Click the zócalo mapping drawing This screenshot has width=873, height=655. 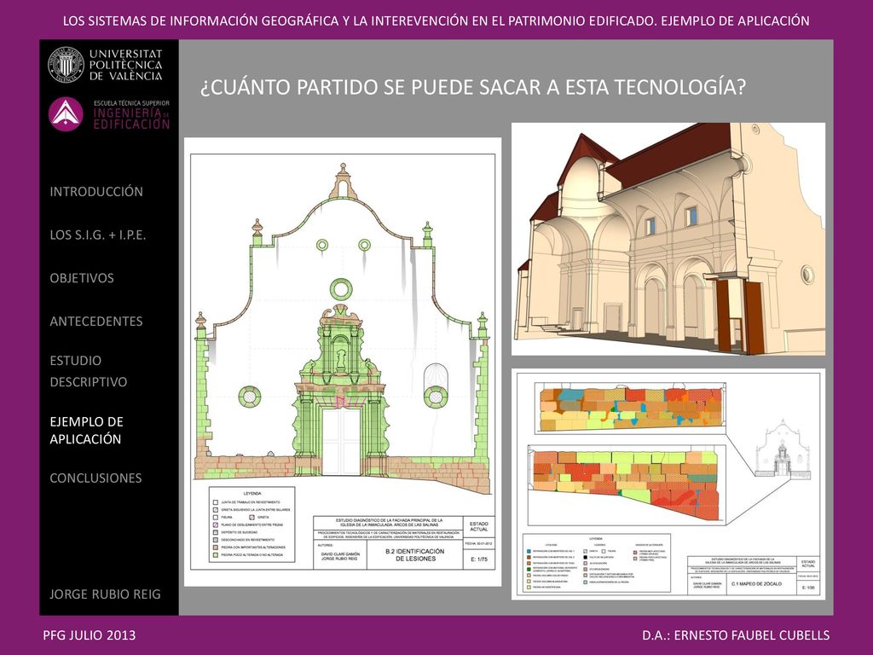tap(668, 484)
